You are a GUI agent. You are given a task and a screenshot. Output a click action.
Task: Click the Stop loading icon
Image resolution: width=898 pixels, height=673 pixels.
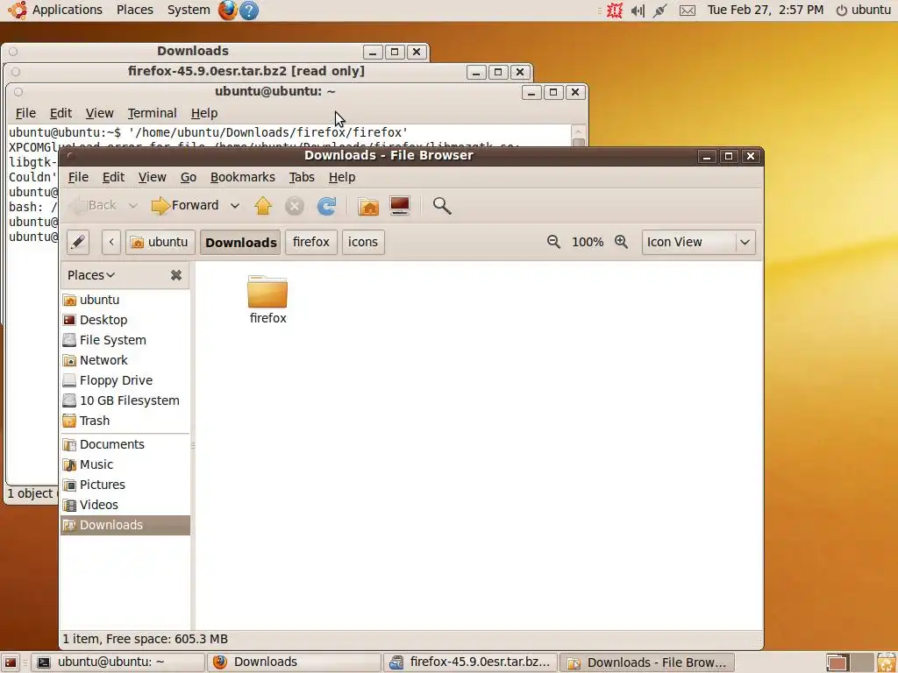tap(295, 205)
